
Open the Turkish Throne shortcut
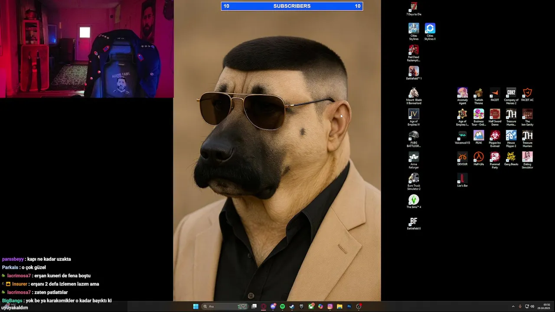(x=478, y=96)
